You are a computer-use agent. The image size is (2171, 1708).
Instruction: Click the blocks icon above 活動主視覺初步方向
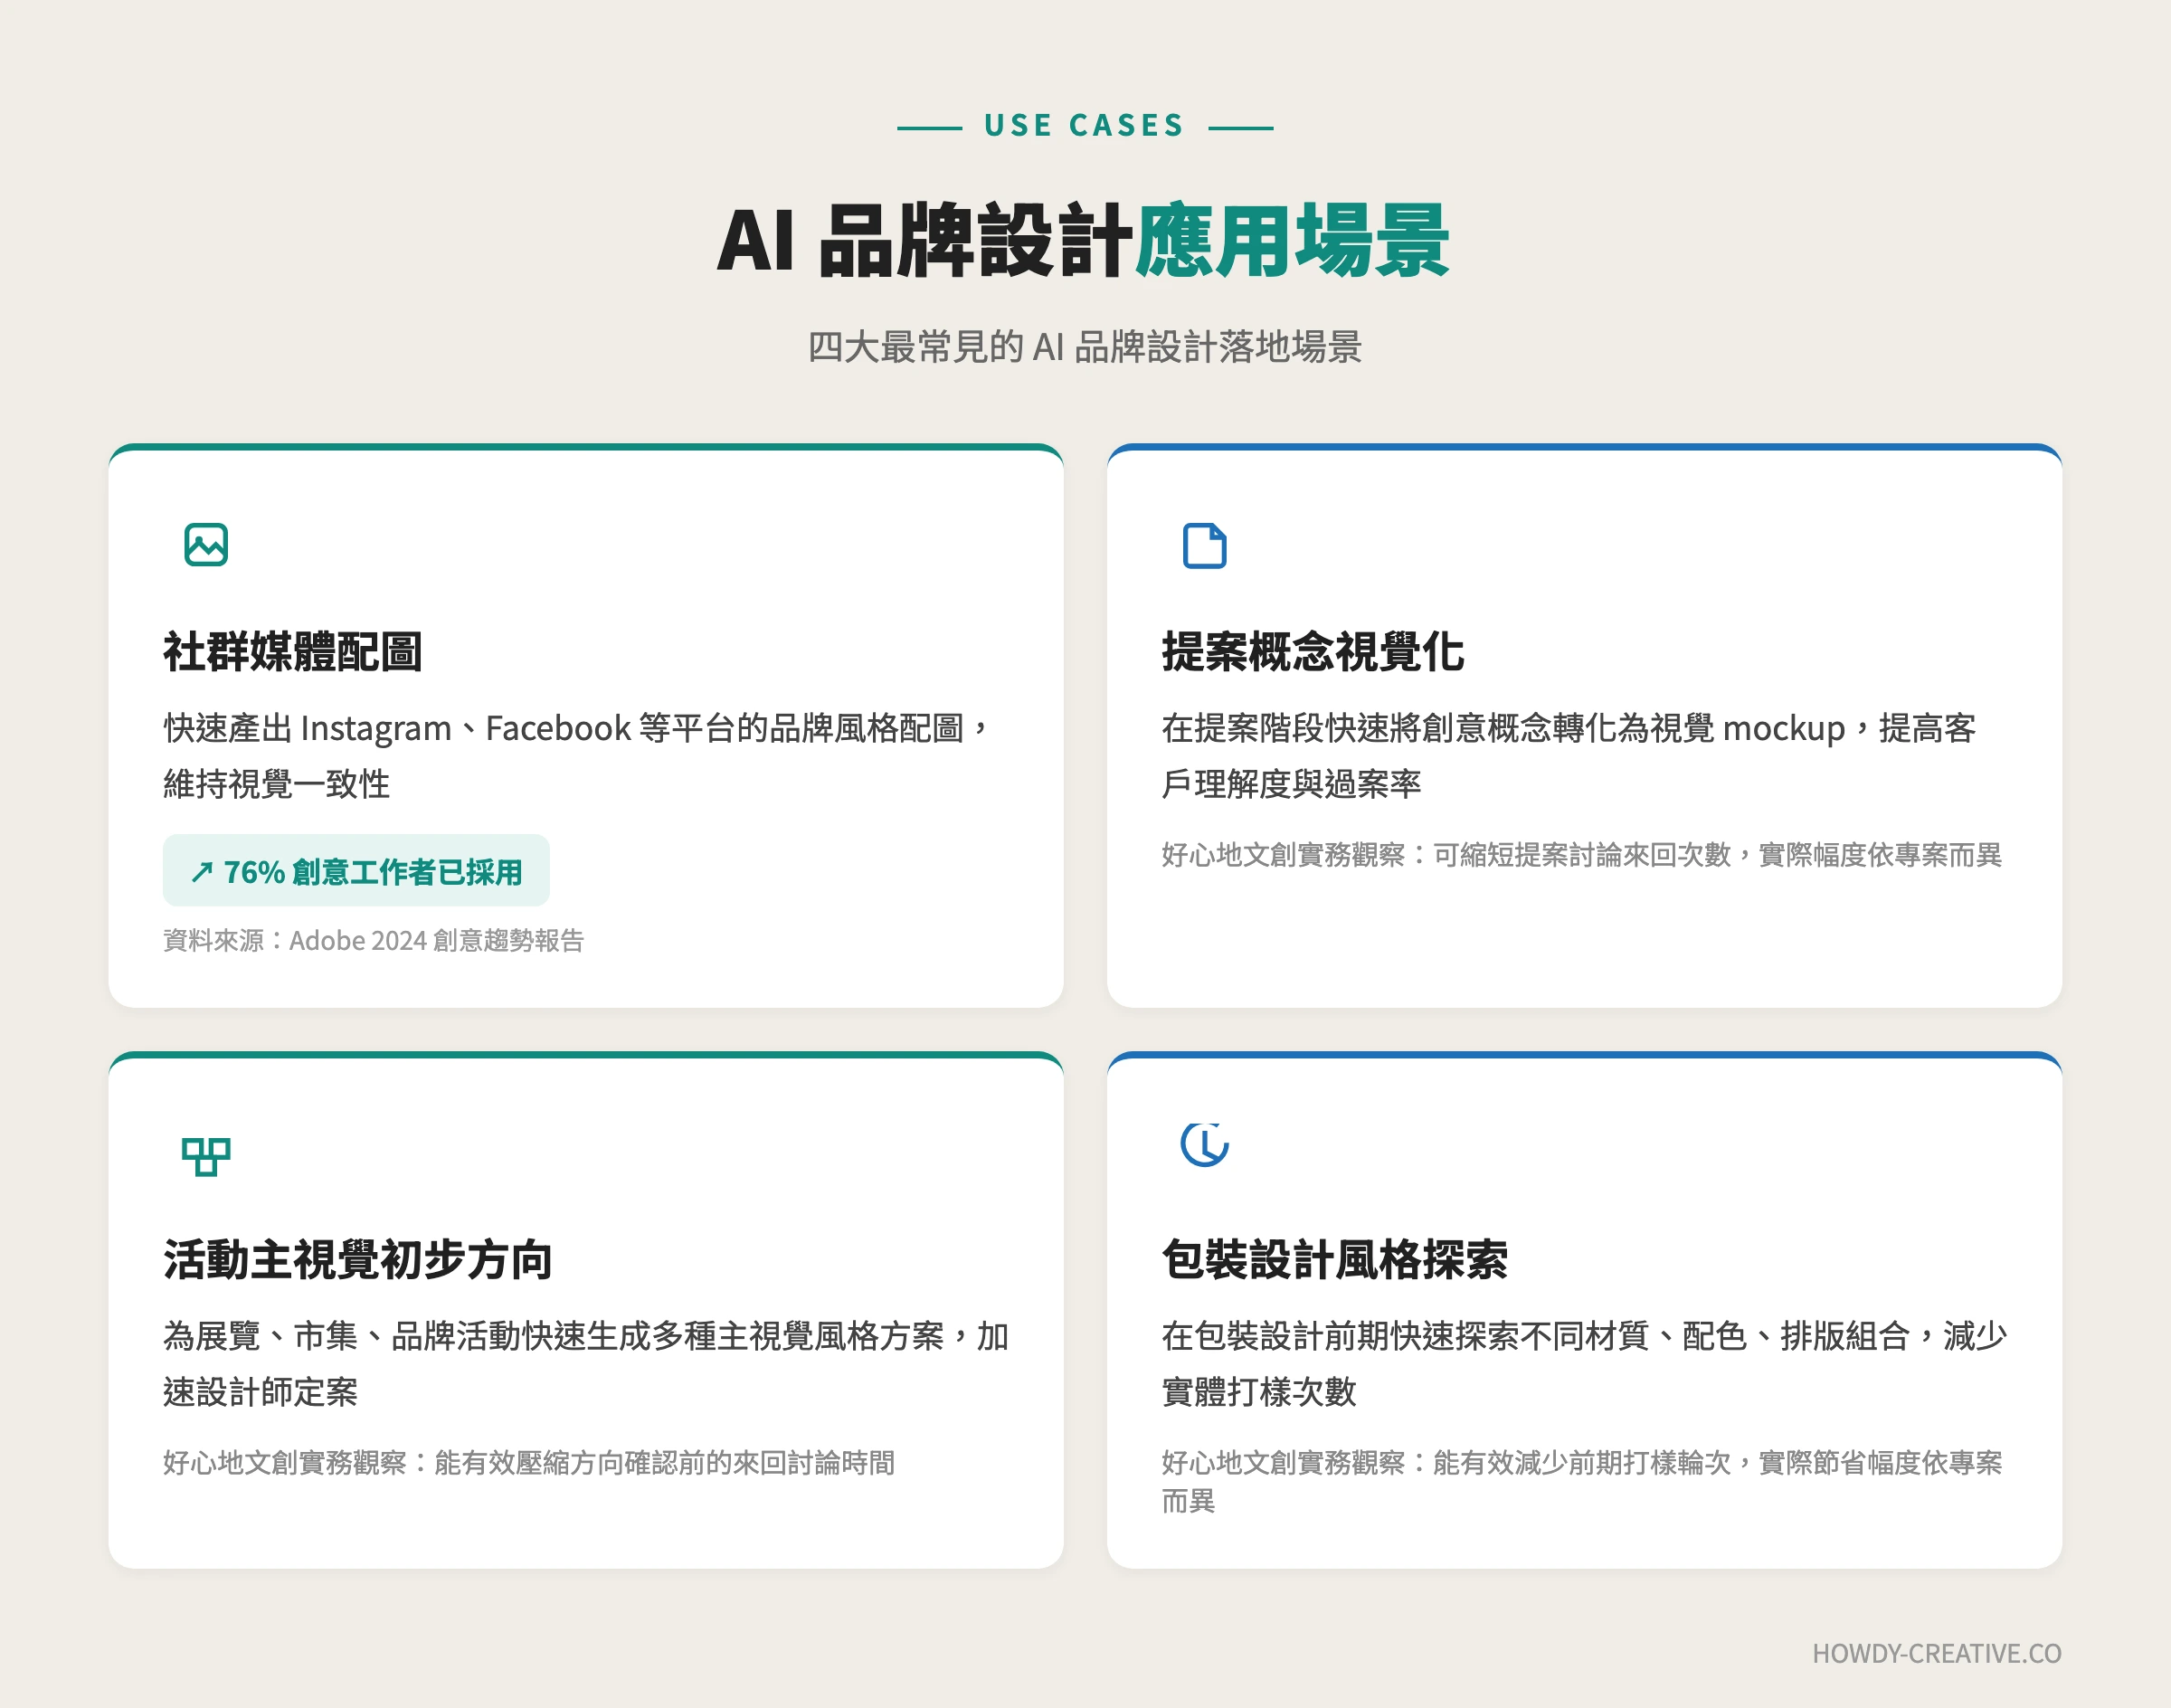[x=206, y=1155]
